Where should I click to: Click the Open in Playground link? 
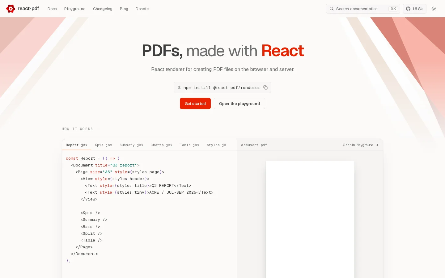[360, 145]
